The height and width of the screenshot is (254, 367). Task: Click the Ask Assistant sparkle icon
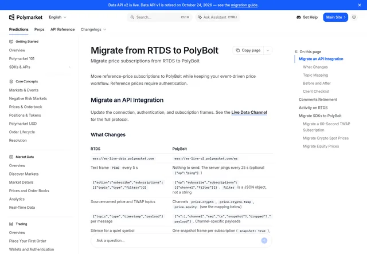[x=200, y=17]
